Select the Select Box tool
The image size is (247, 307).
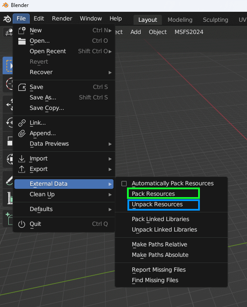8,65
